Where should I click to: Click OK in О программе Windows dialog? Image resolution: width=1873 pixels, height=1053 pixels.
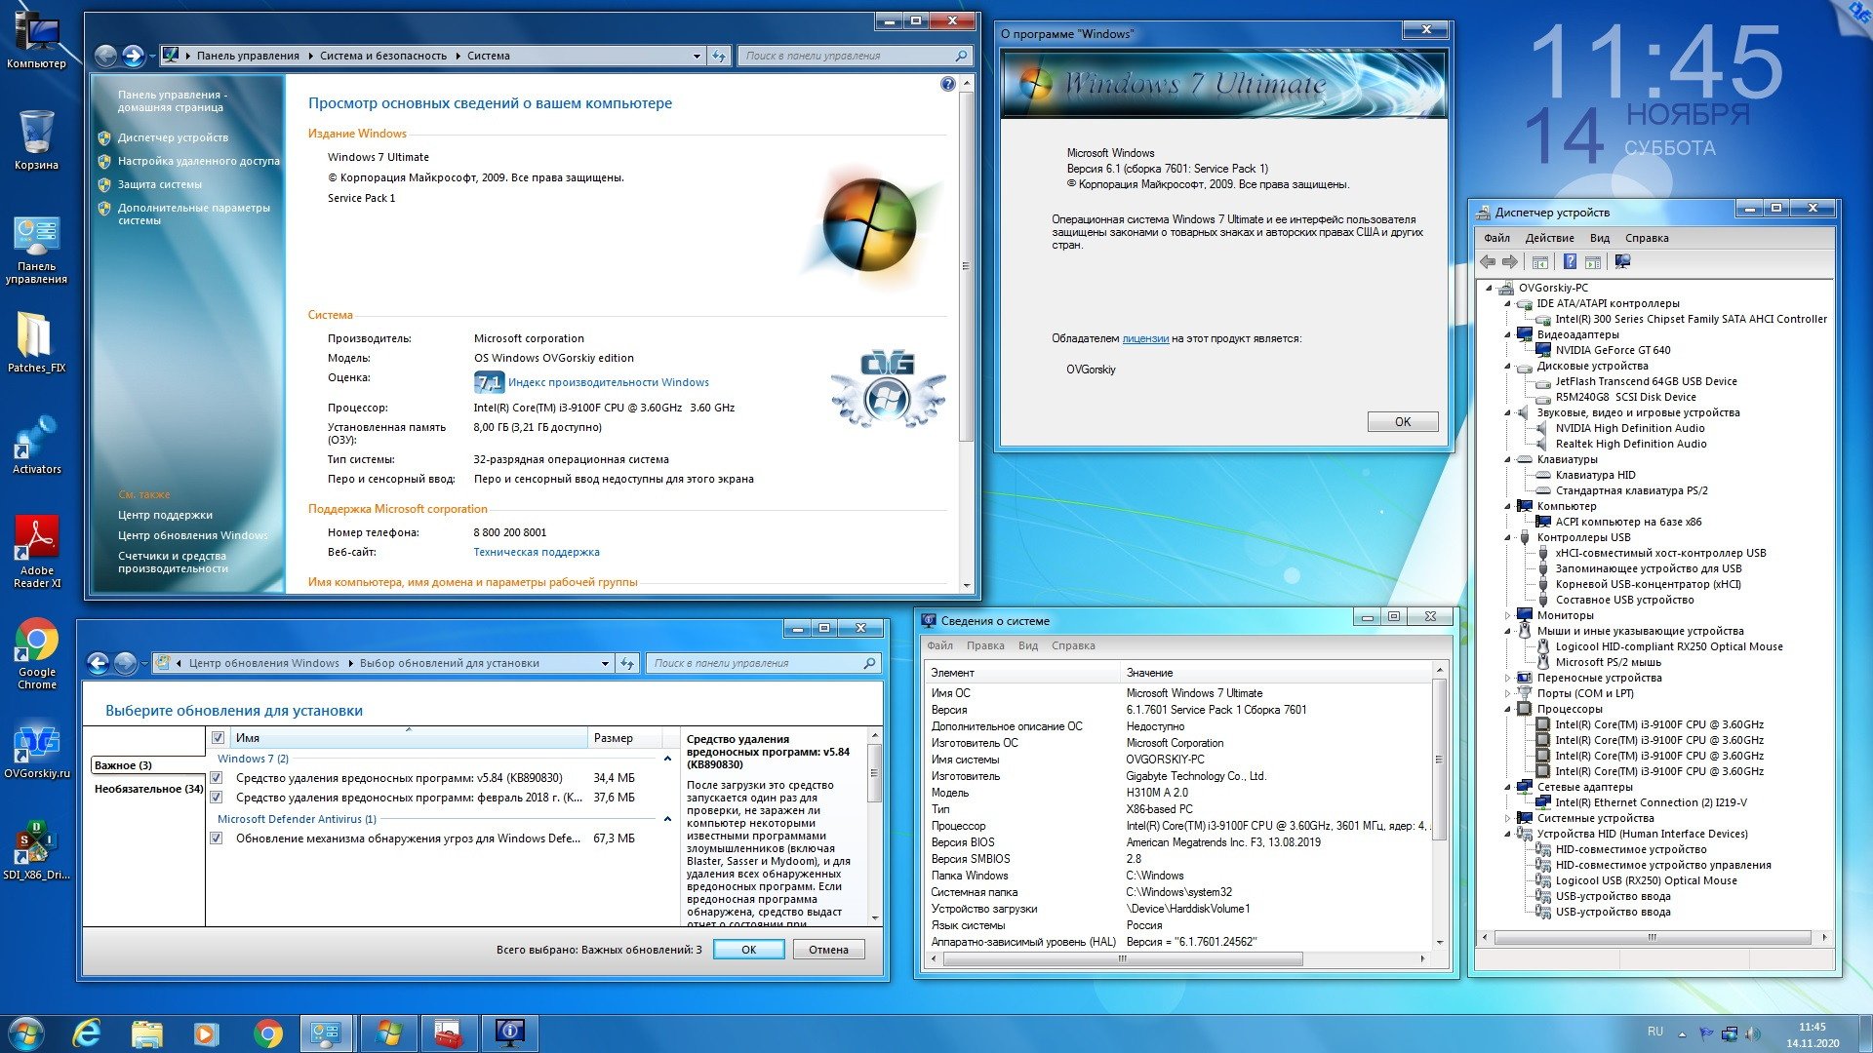click(1403, 422)
